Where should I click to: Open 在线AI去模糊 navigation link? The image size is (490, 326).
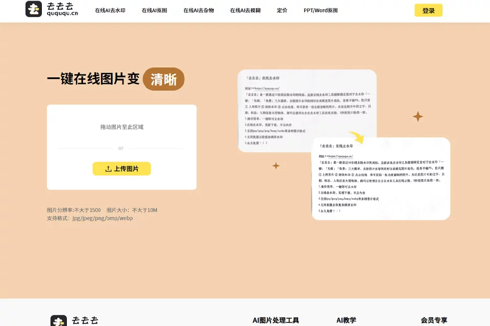point(245,10)
